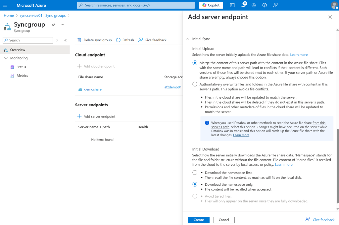
Task: Click Server name + path column header
Action: (94, 127)
